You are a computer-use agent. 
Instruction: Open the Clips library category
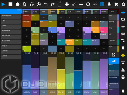(x=11, y=22)
